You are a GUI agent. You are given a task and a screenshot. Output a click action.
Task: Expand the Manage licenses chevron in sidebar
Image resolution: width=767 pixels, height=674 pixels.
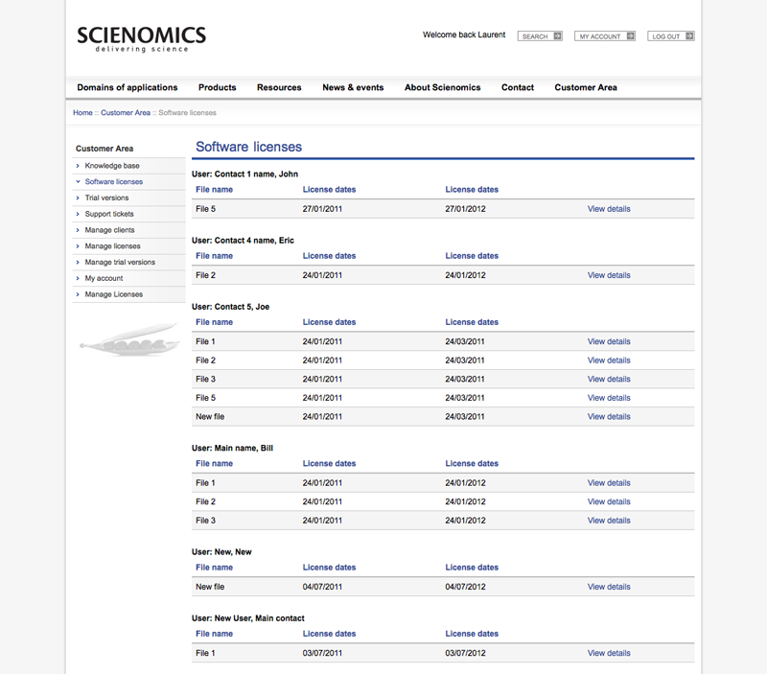coord(78,246)
